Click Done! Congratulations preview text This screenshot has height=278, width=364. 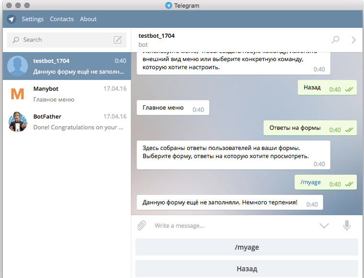coord(78,128)
